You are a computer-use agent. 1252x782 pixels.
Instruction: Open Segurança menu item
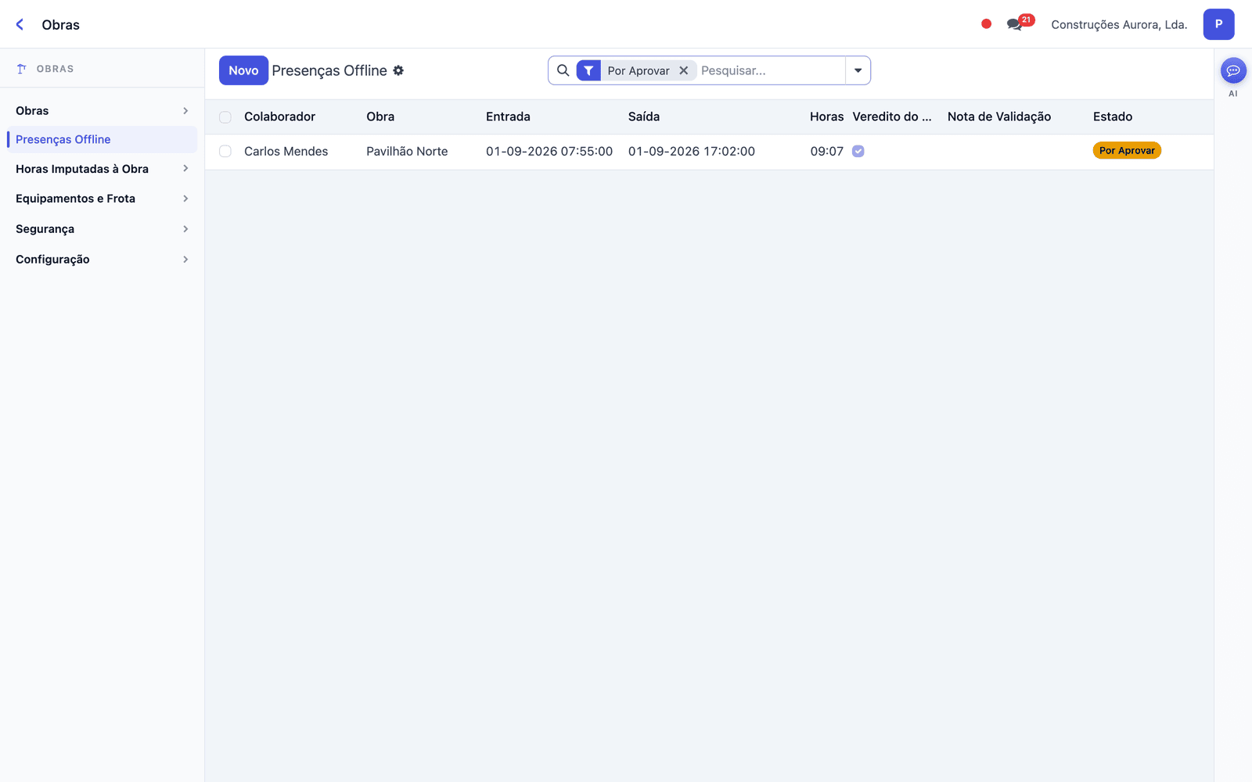tap(102, 229)
